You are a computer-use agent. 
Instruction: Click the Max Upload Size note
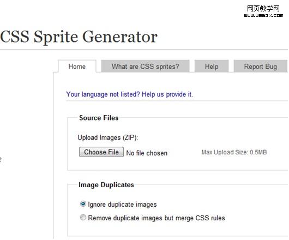[x=234, y=152]
